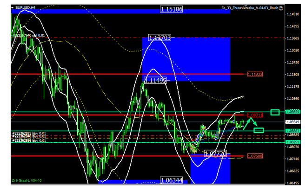Click the 1.12420 price scale value

coord(293,63)
